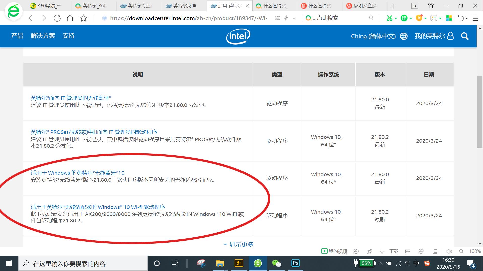
Task: Toggle the speed boost rocket in status bar
Action: 369,251
